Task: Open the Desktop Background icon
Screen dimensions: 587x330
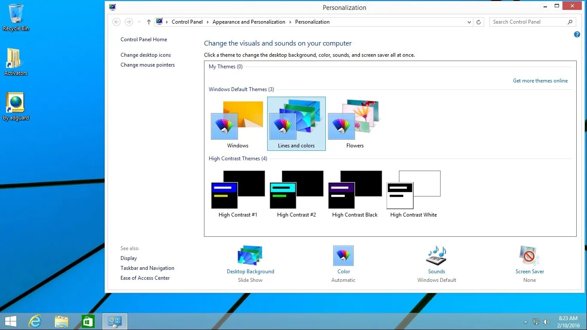Action: [x=250, y=255]
